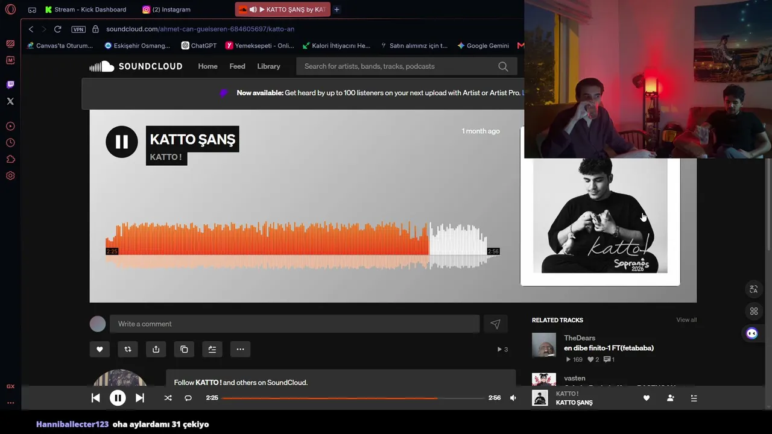Toggle the VPN badge in address bar
This screenshot has width=772, height=434.
[x=78, y=29]
